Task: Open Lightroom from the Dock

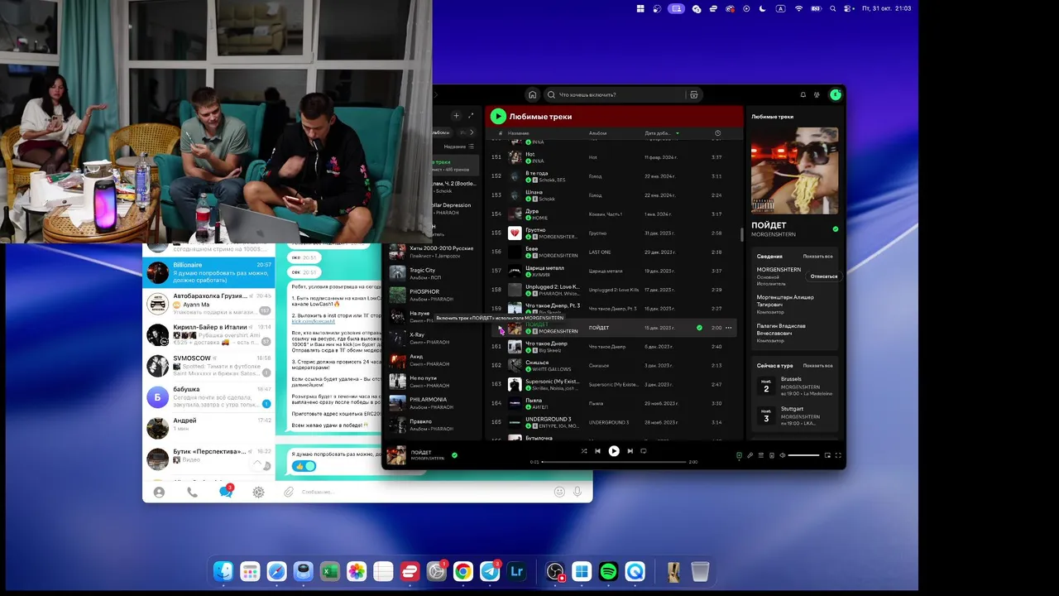Action: (517, 571)
